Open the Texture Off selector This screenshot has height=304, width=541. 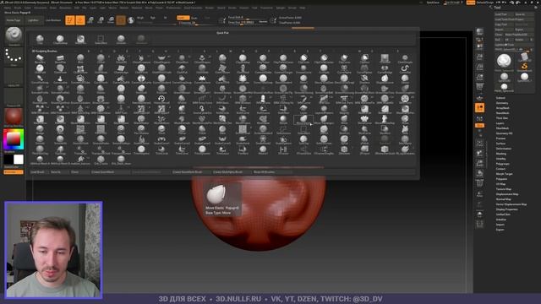tap(14, 98)
